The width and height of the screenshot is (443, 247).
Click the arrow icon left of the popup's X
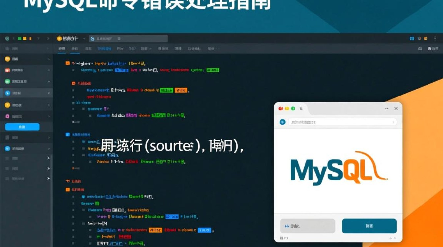pos(387,108)
